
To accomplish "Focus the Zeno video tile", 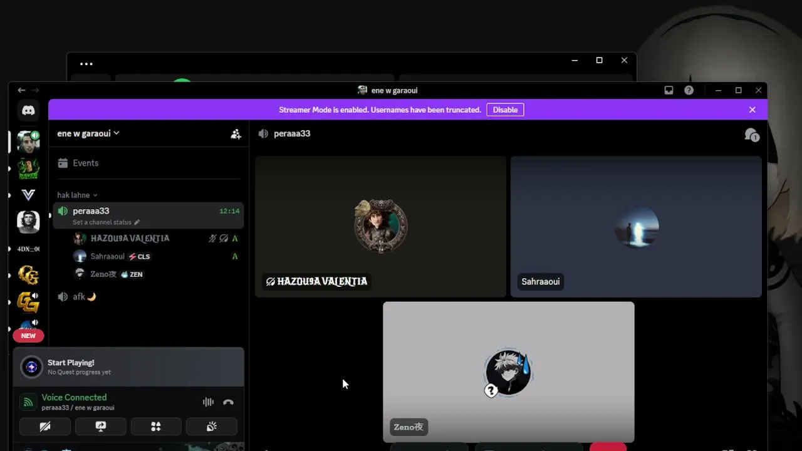I will pyautogui.click(x=509, y=372).
